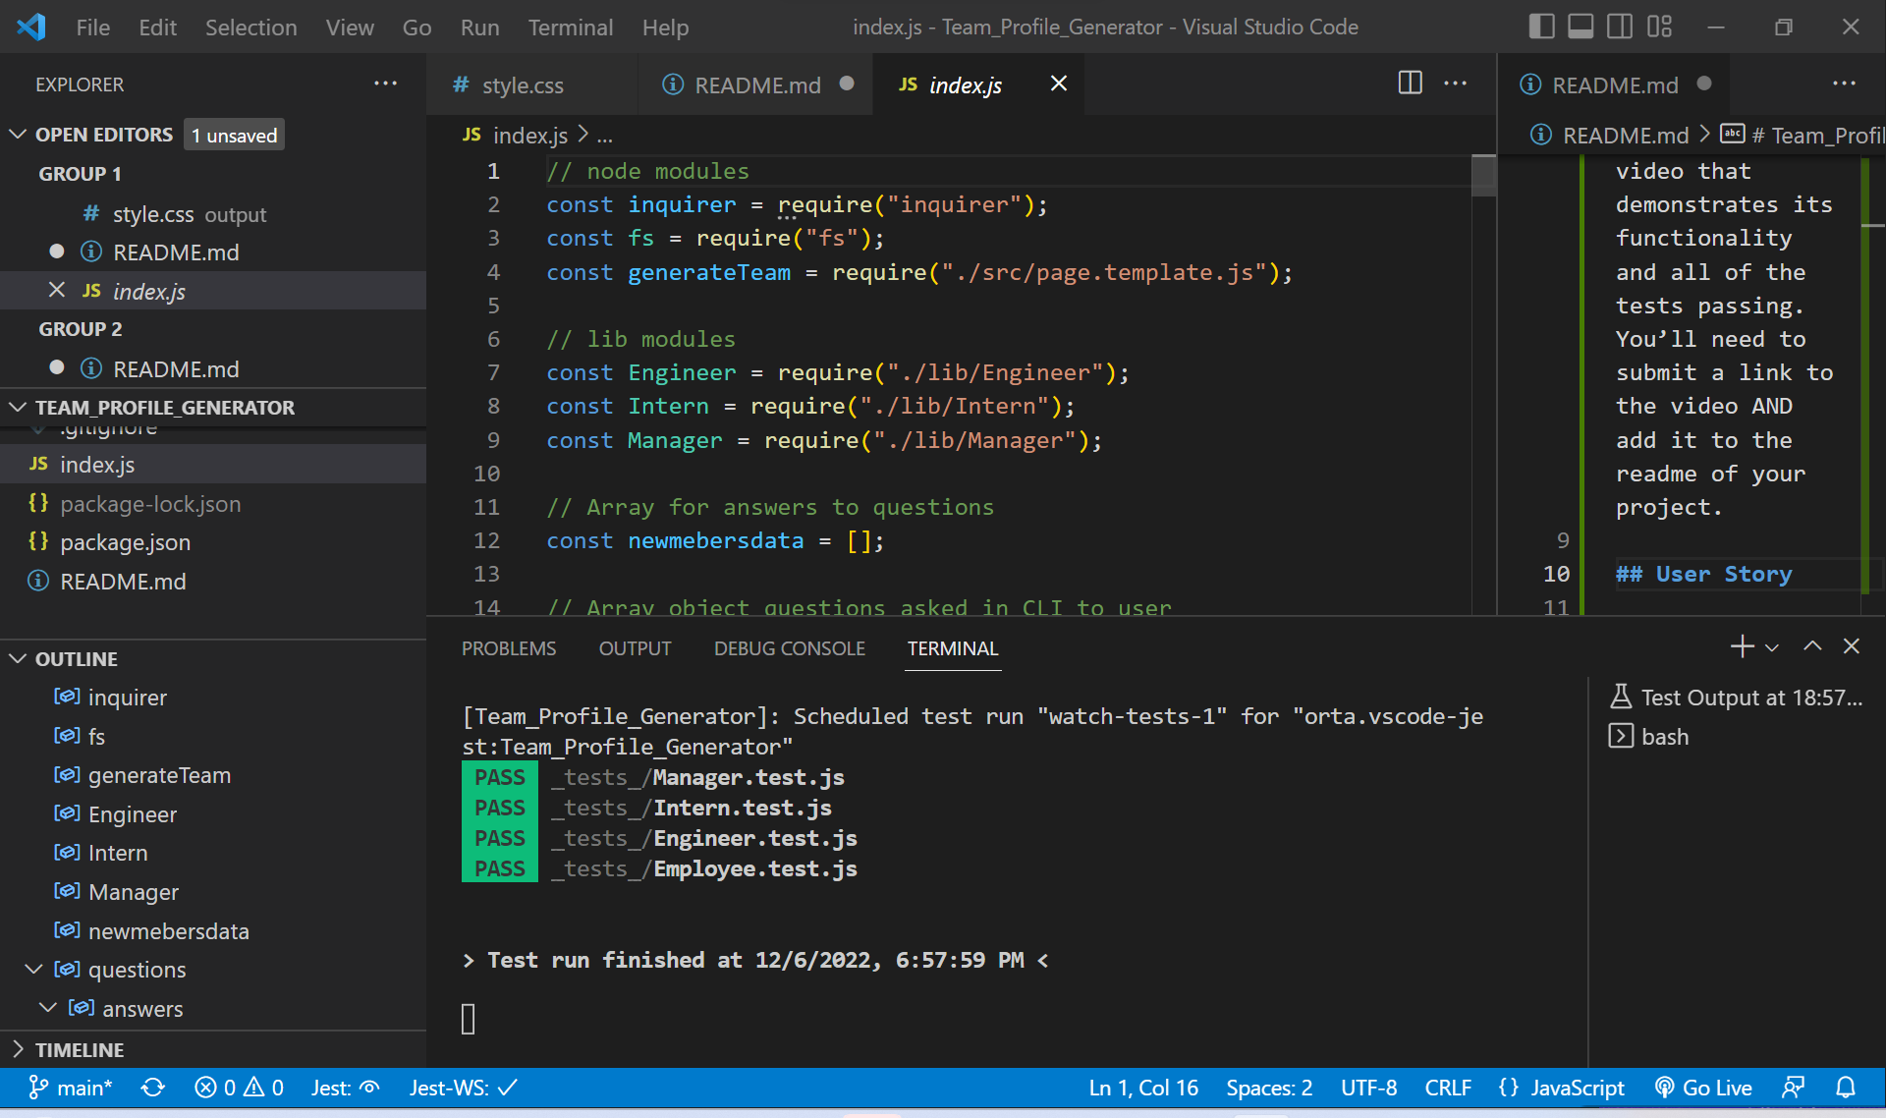The height and width of the screenshot is (1118, 1886).
Task: Select the DEBUG CONSOLE tab in panel
Action: [788, 648]
